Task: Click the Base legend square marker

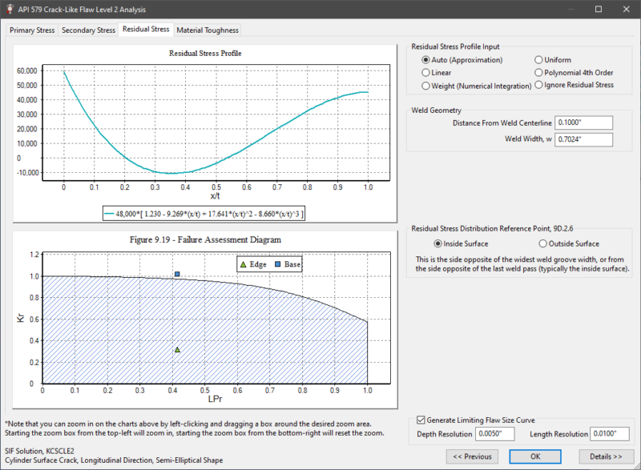Action: click(277, 264)
